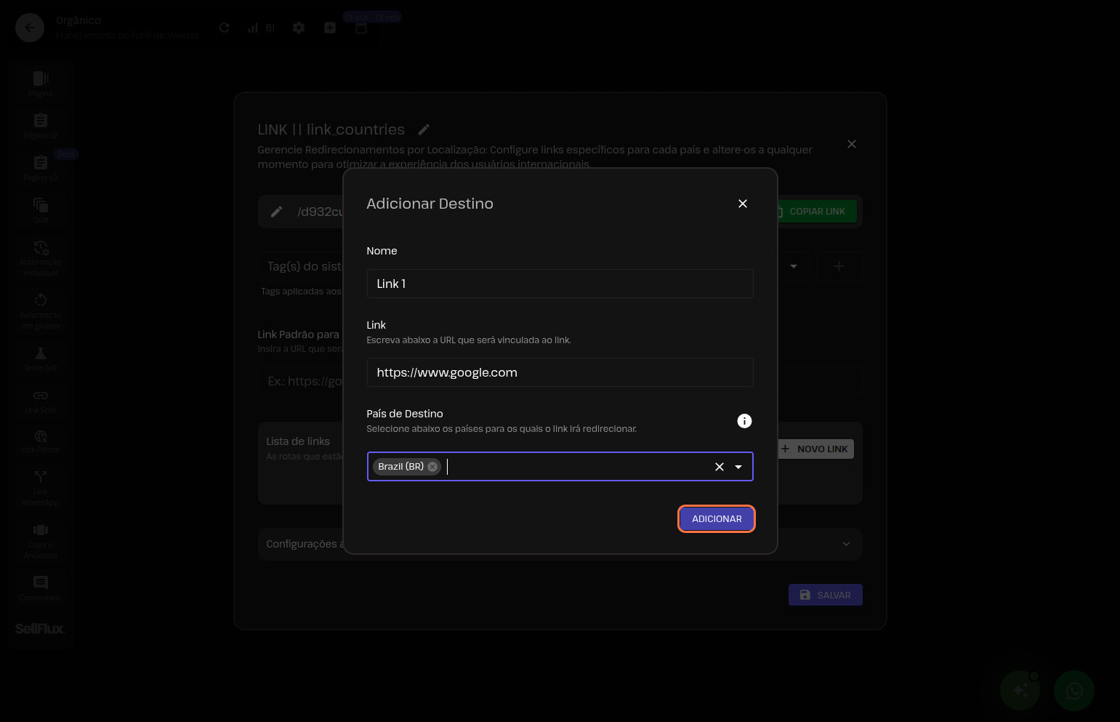The height and width of the screenshot is (722, 1120).
Task: Click the ADICIONAR button
Action: tap(716, 518)
